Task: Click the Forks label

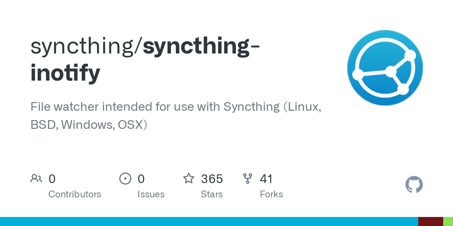Action: point(271,194)
